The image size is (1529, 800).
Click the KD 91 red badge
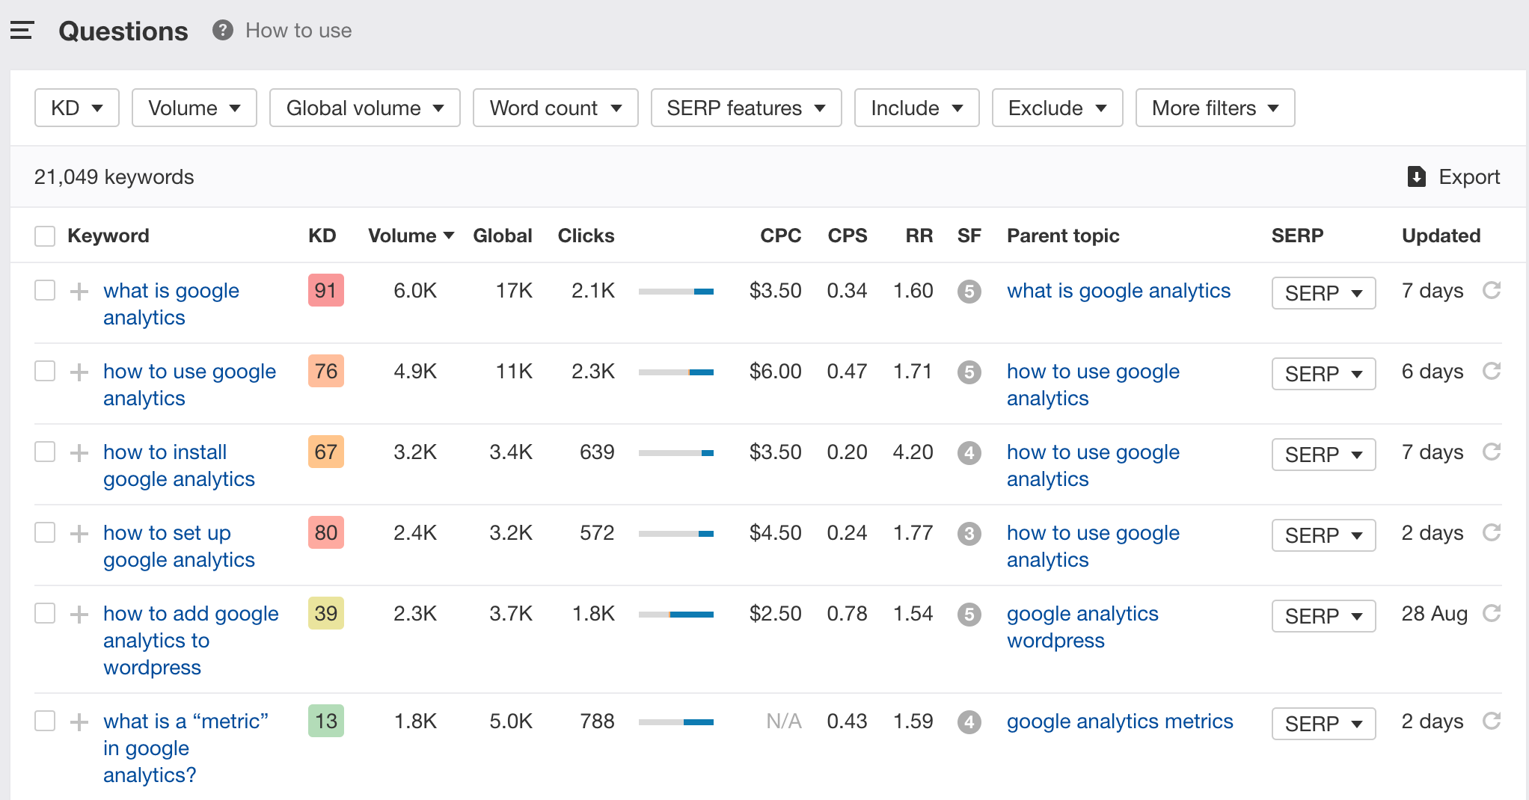(x=325, y=290)
